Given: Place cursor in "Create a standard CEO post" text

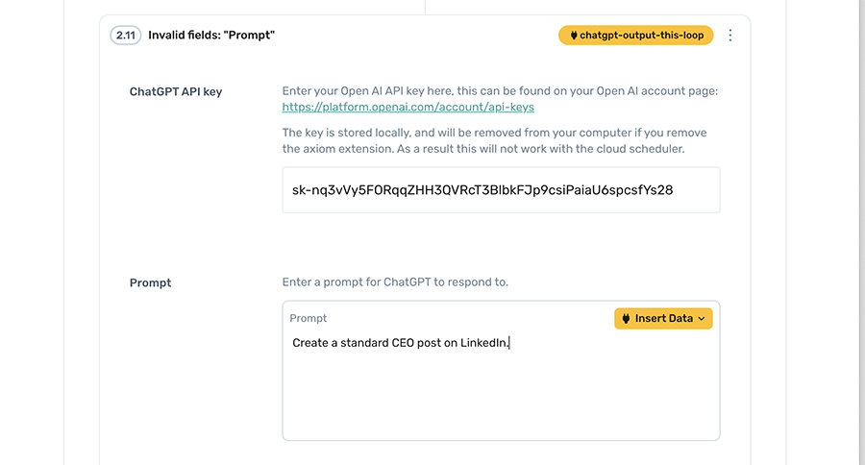Looking at the screenshot, I should tap(400, 343).
